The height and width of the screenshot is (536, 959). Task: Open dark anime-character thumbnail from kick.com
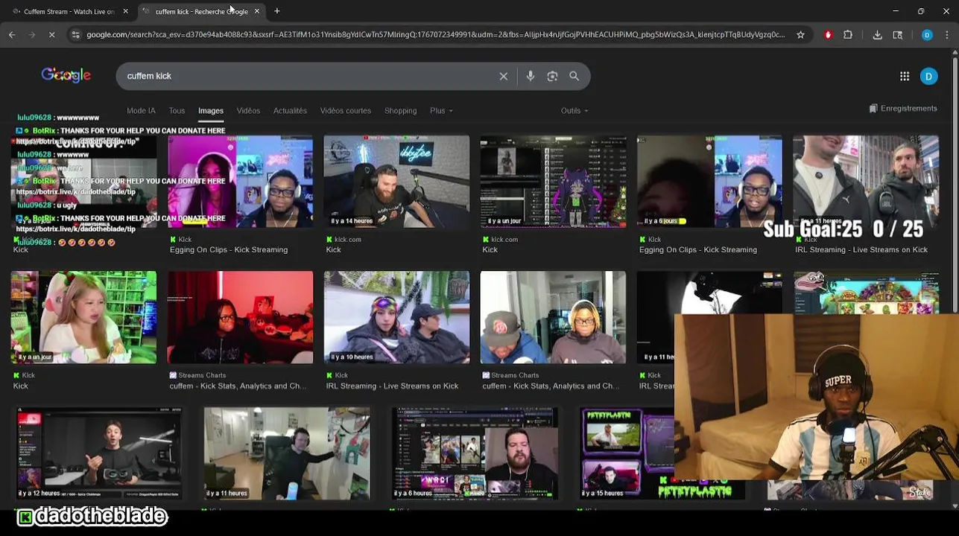coord(553,182)
